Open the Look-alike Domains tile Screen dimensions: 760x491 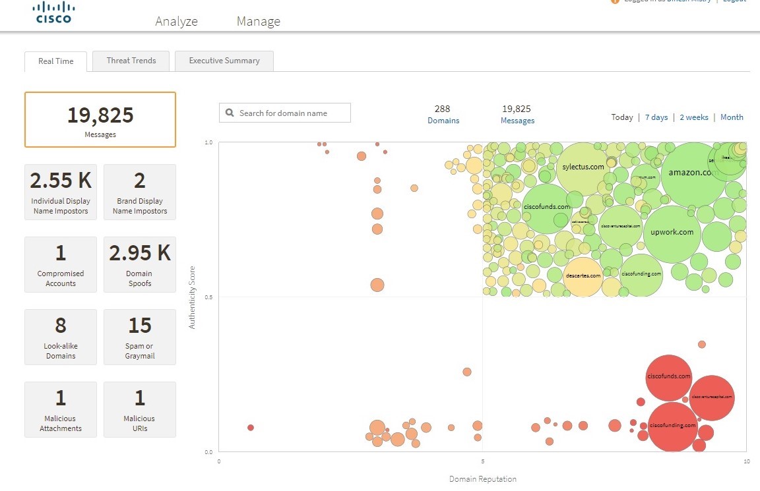pyautogui.click(x=61, y=337)
